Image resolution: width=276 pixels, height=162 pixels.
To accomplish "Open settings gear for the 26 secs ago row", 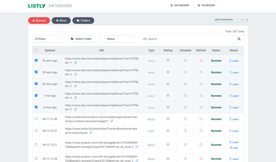I will [x=168, y=60].
